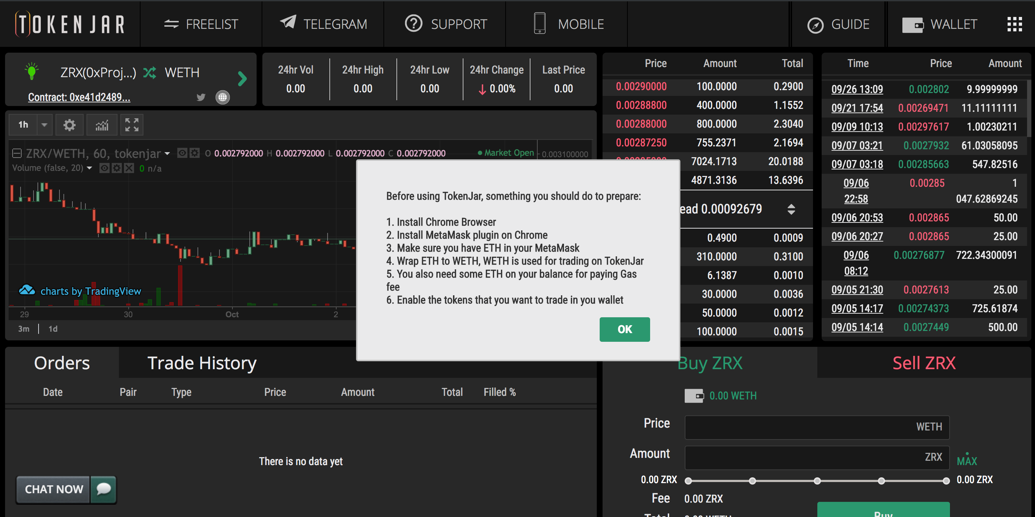Open charts by TradingView link
Viewport: 1035px width, 517px height.
(80, 291)
